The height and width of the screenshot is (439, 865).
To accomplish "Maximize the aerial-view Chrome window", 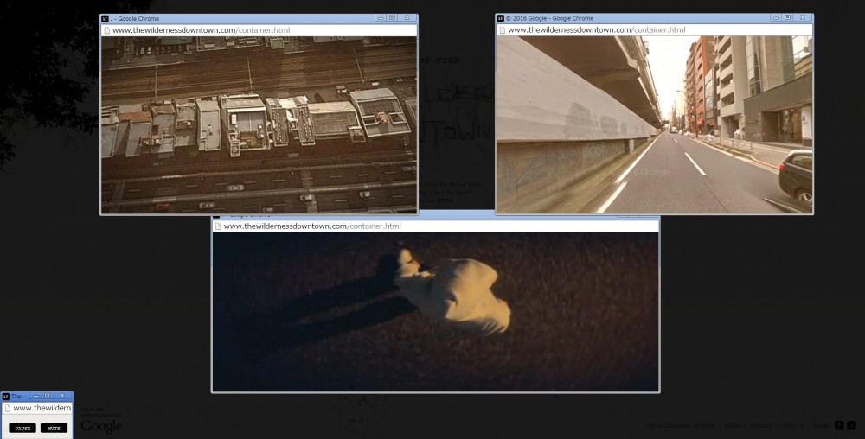I will [392, 18].
